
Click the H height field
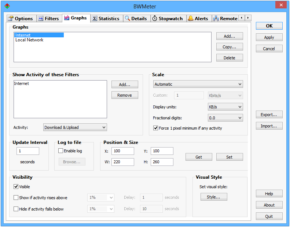[x=162, y=162]
